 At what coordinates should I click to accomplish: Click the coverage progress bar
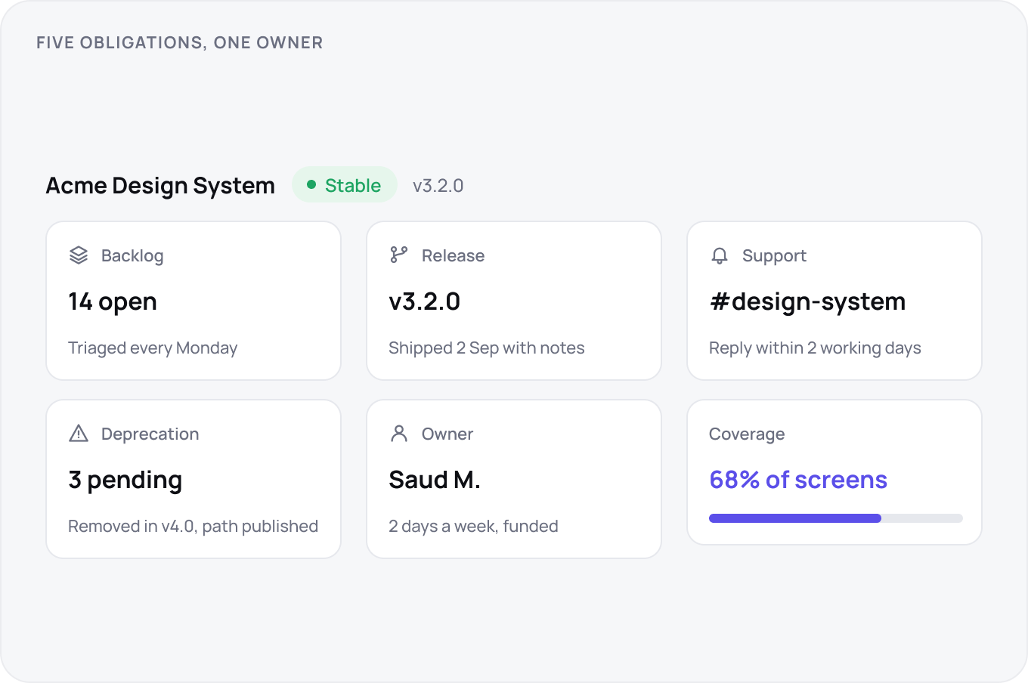coord(835,518)
